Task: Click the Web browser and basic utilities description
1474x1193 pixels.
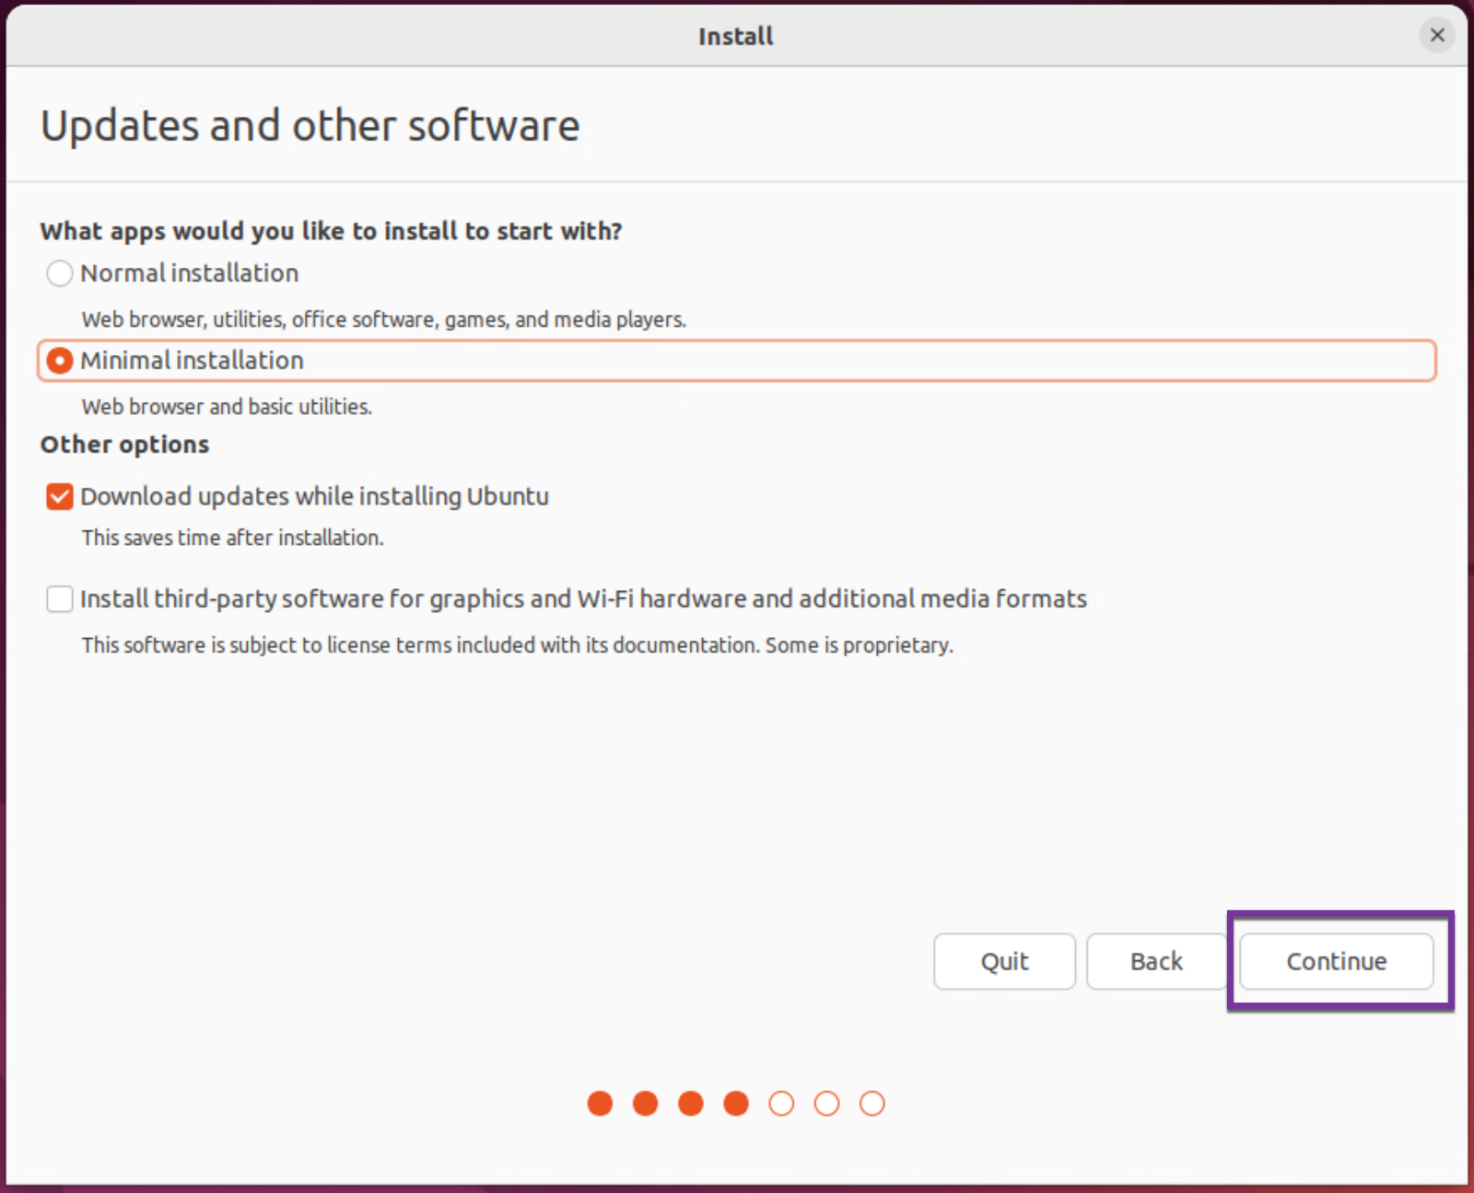Action: pos(227,406)
